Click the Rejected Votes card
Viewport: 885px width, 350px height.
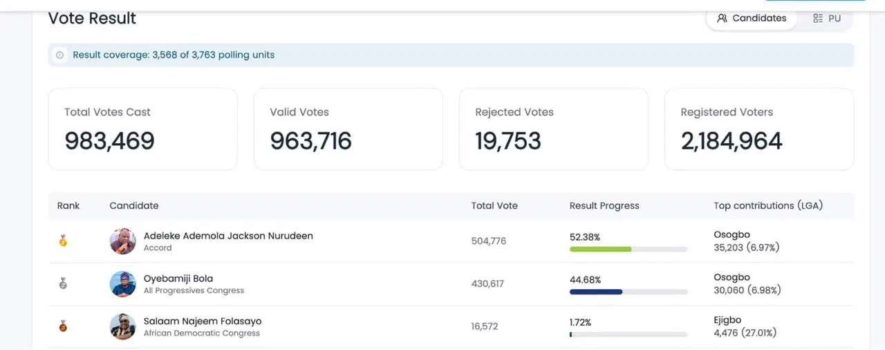pyautogui.click(x=554, y=129)
